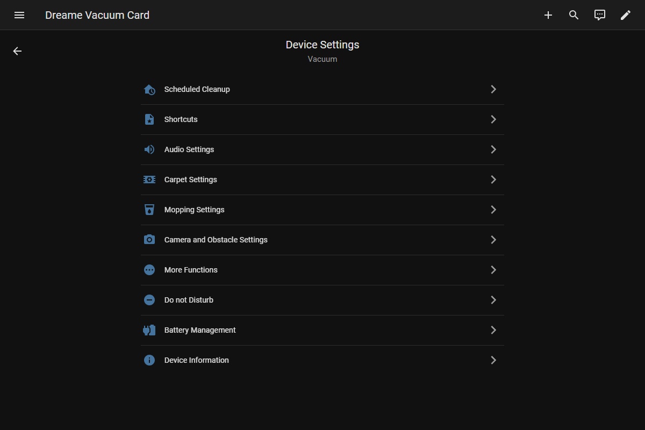Image resolution: width=645 pixels, height=430 pixels.
Task: Expand Carpet Settings via chevron arrow
Action: (493, 180)
